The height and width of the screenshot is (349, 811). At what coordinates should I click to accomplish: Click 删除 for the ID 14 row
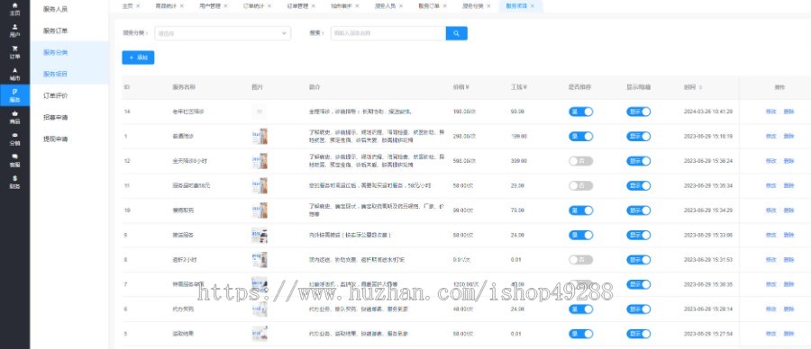tap(788, 112)
